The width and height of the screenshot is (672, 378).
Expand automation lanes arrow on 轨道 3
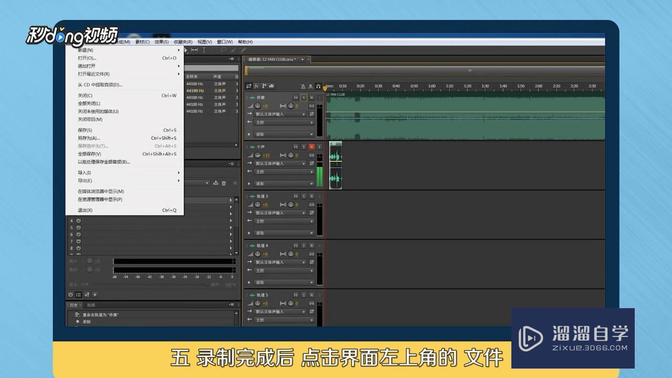coord(249,233)
